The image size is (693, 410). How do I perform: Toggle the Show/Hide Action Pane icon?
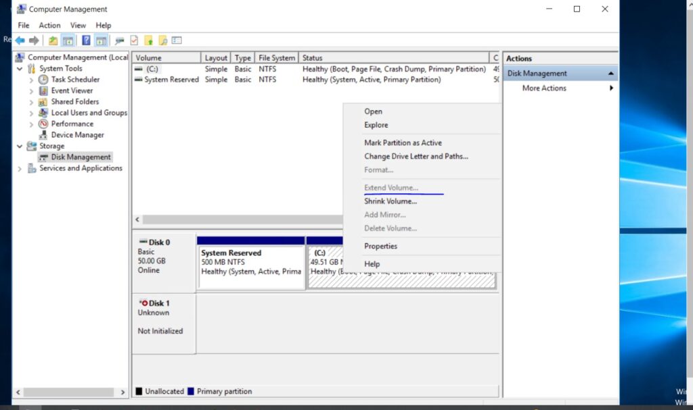coord(102,41)
